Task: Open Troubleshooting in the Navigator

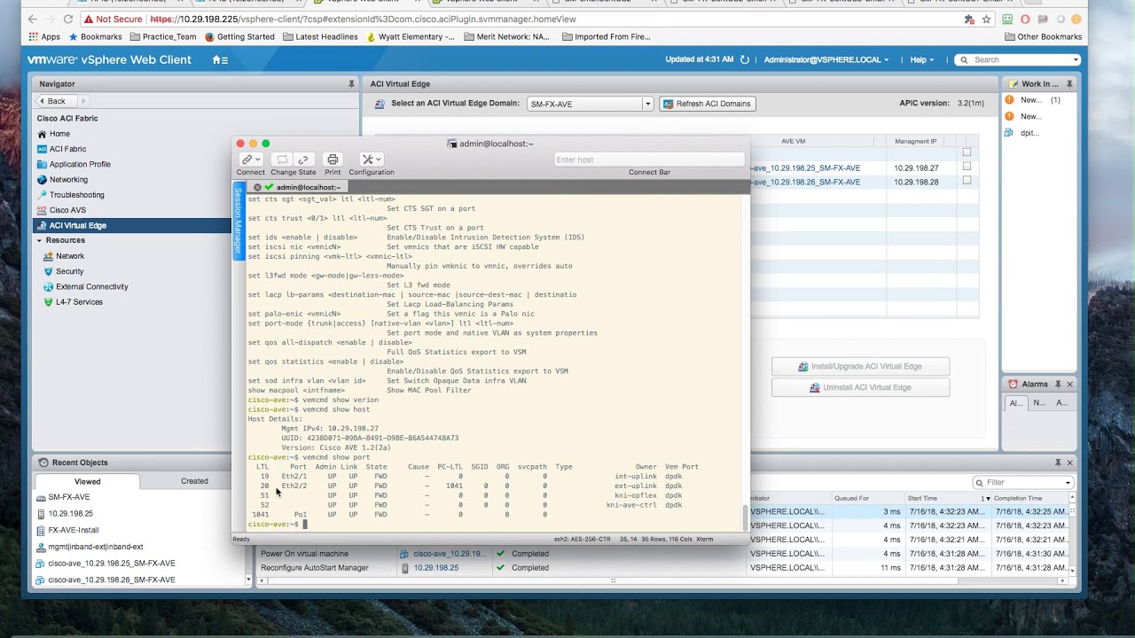Action: (76, 195)
